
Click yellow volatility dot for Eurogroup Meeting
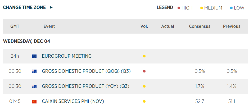pos(144,56)
